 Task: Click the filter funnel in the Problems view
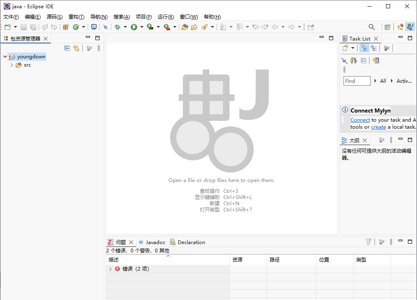(368, 242)
